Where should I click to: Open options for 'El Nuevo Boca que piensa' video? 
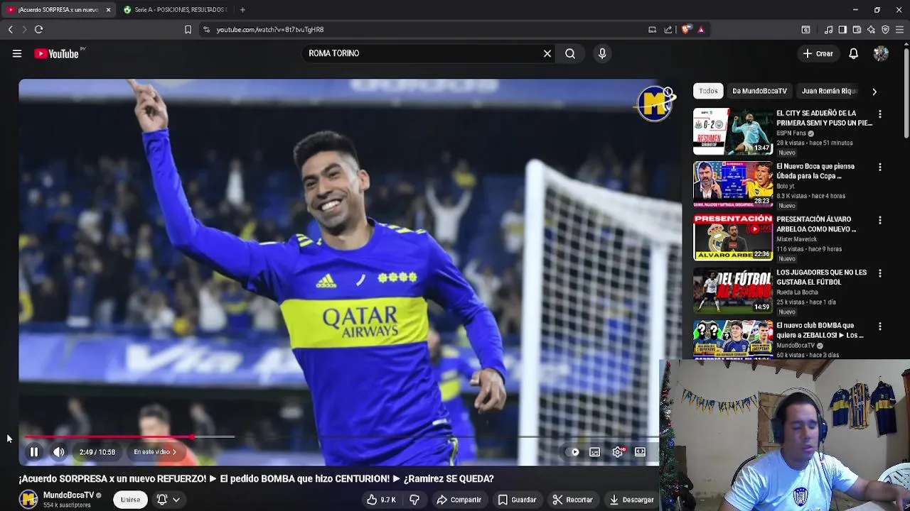tap(880, 167)
